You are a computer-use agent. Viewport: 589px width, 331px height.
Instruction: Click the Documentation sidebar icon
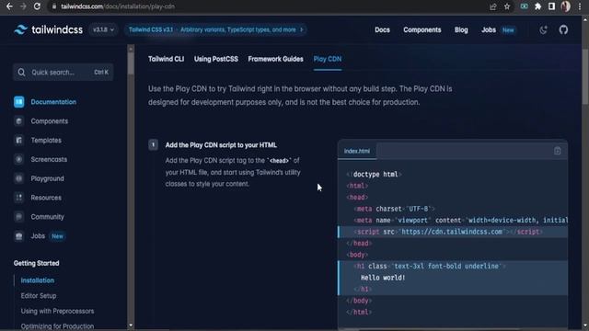[x=18, y=102]
